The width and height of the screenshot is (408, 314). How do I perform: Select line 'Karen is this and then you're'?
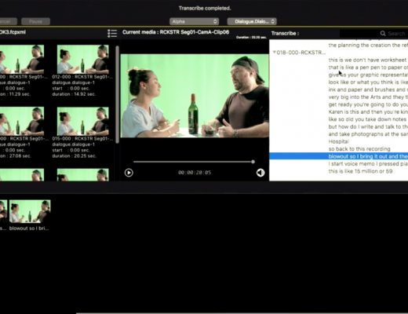(368, 112)
